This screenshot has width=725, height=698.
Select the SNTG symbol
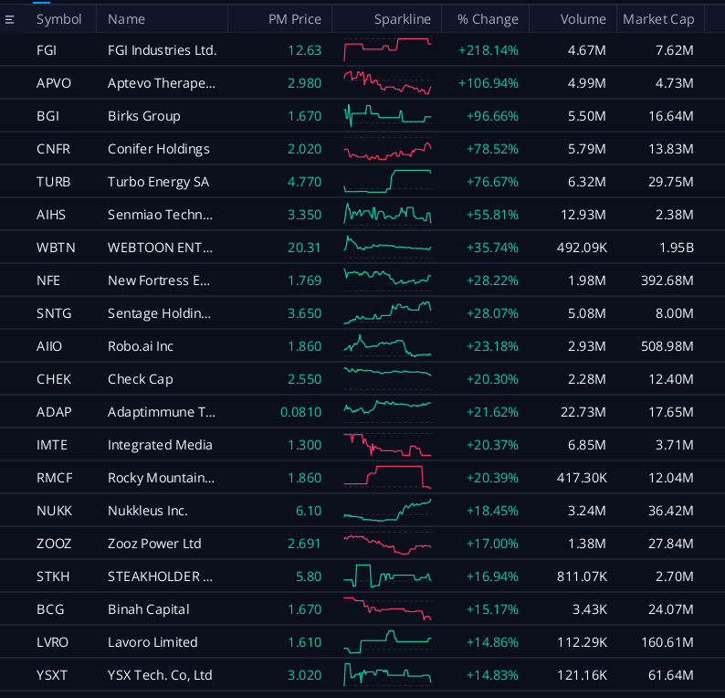(x=54, y=312)
